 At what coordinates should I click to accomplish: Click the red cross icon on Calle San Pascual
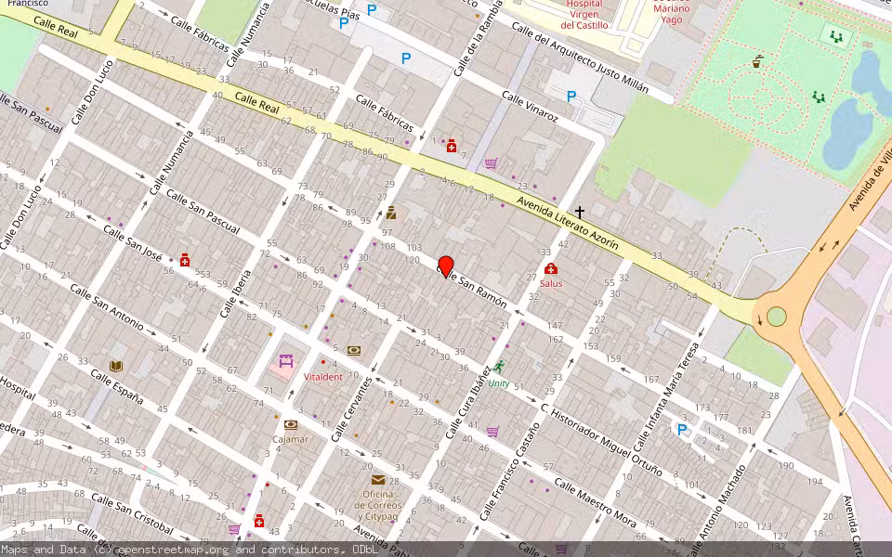click(x=185, y=260)
